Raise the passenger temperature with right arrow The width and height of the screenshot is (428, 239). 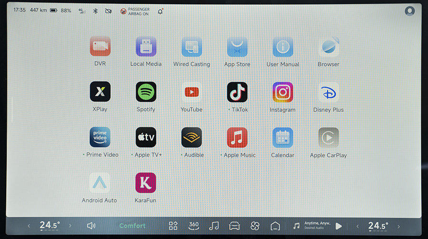coord(399,226)
